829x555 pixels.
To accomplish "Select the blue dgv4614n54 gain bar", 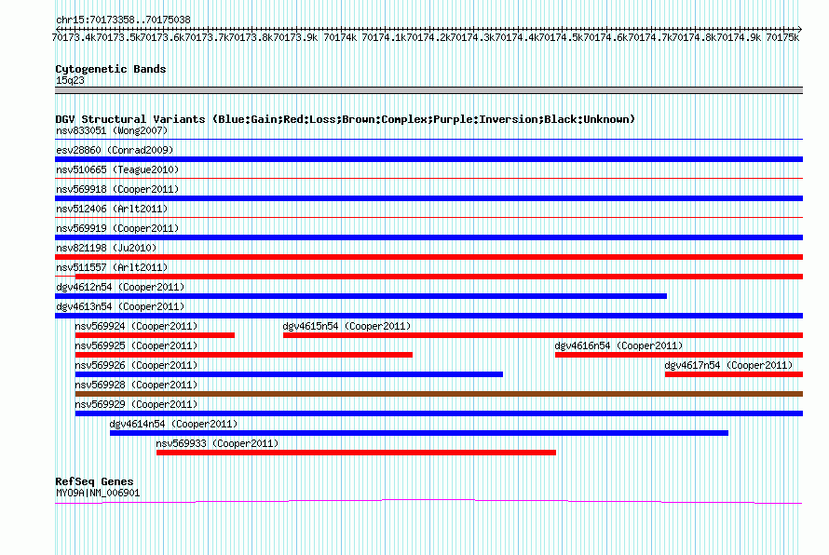I will [x=419, y=433].
